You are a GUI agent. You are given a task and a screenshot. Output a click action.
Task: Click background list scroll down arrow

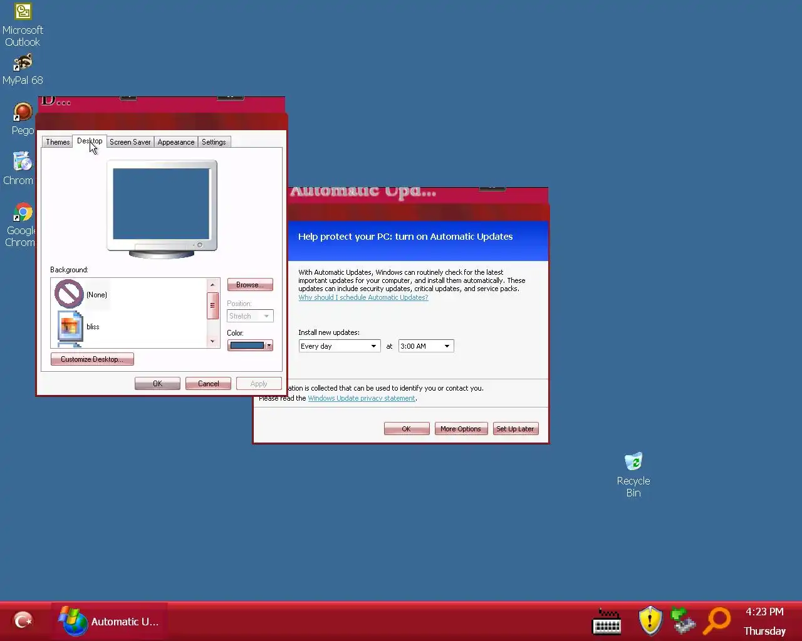point(212,341)
